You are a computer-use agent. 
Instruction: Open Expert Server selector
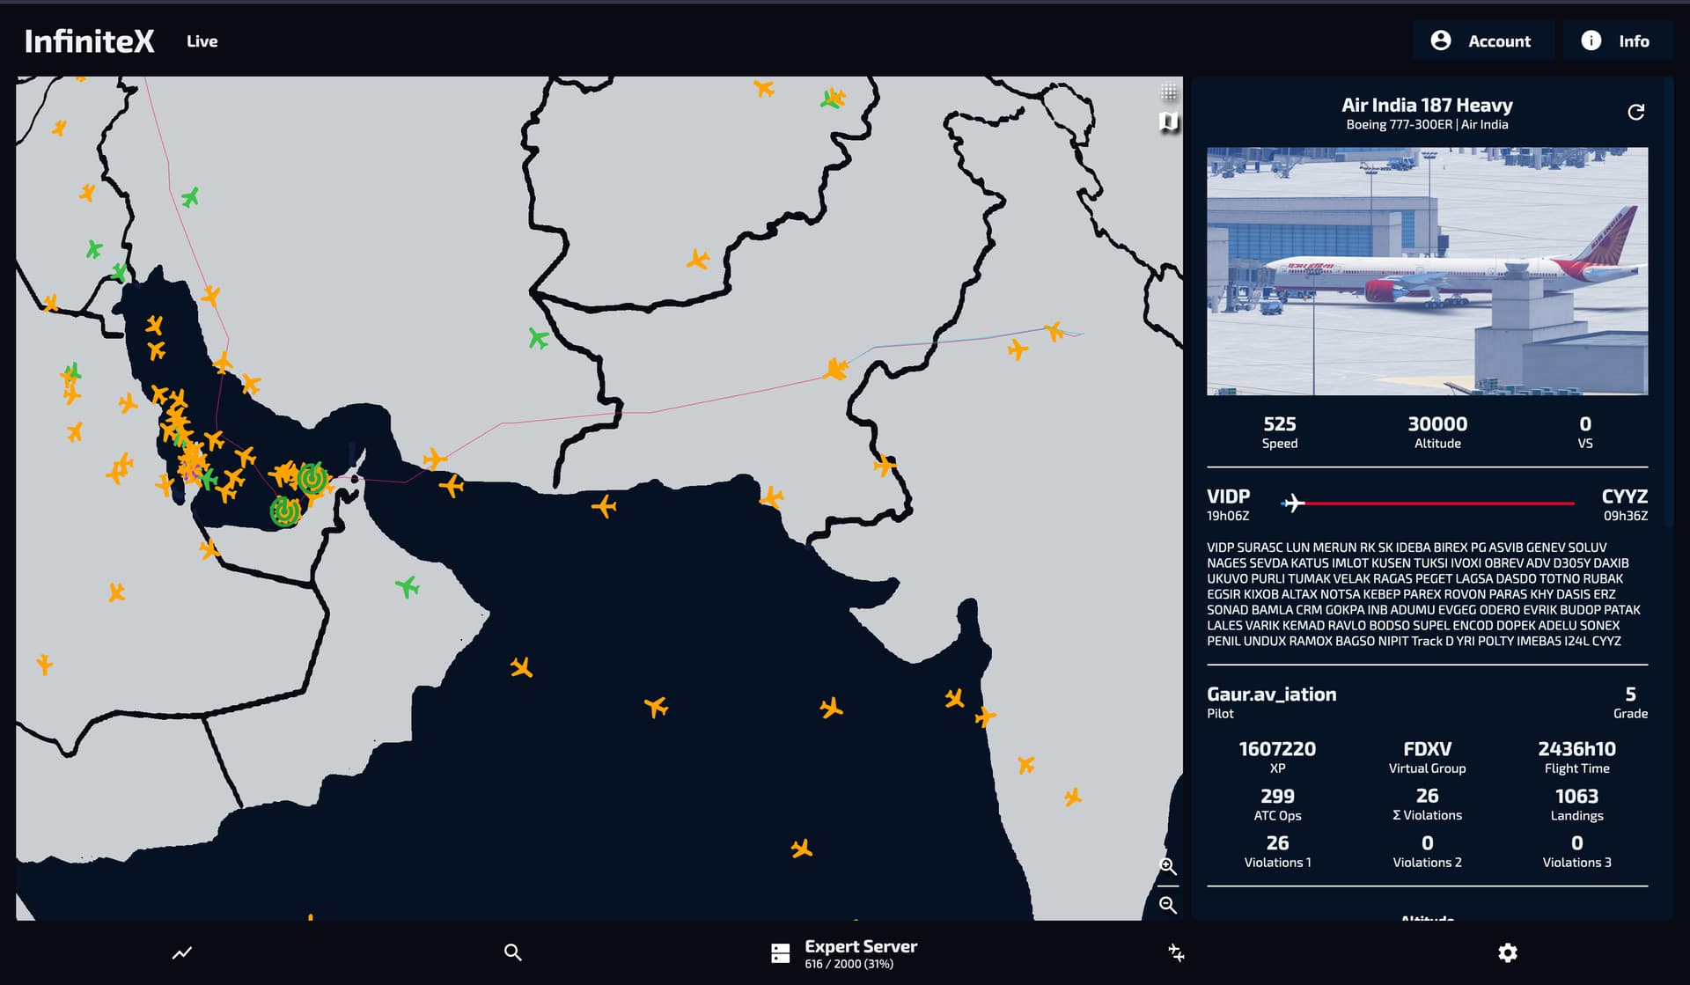pos(843,953)
